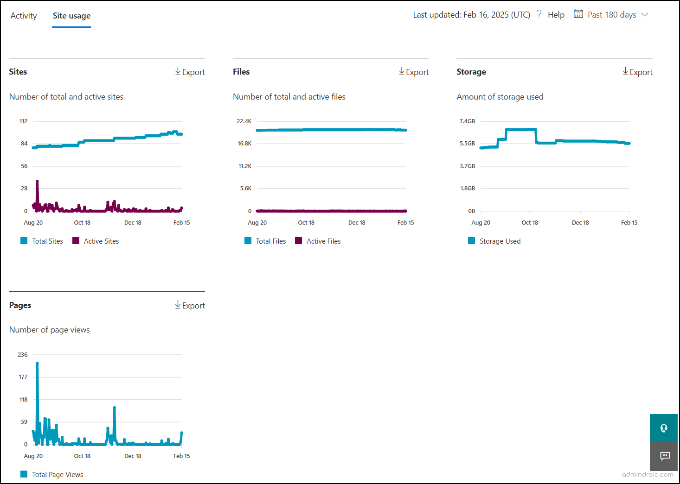Click the download icon beside Files Export
Viewport: 680px width, 484px height.
click(x=401, y=71)
